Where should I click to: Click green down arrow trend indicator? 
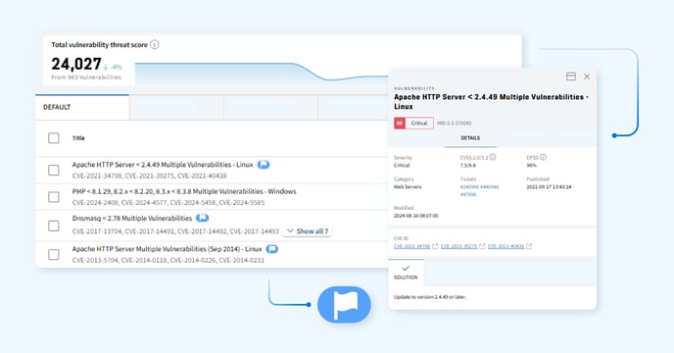coord(106,67)
